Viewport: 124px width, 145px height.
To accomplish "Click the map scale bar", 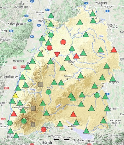I will click(61, 139).
